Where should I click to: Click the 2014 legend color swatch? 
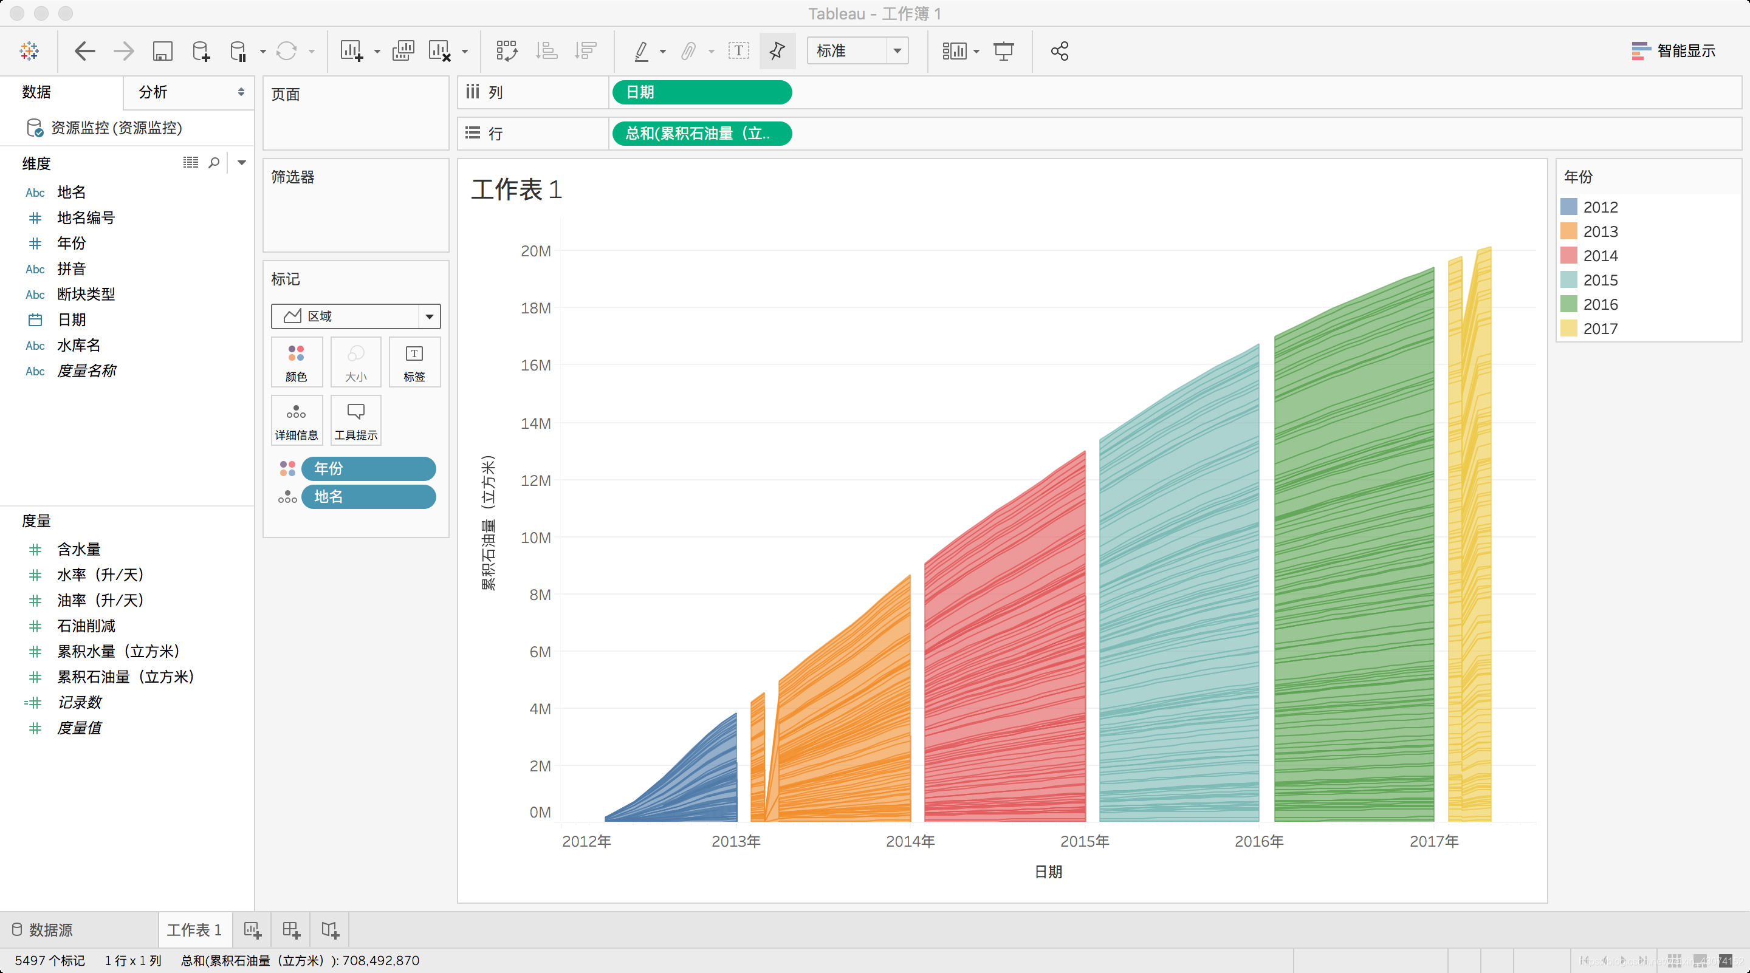[1568, 256]
